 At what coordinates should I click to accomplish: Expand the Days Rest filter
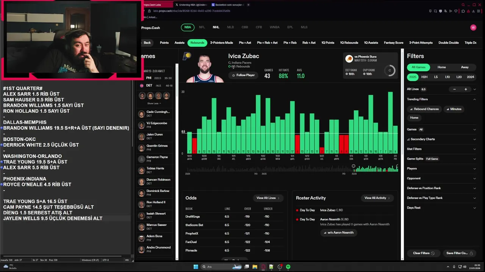click(474, 208)
